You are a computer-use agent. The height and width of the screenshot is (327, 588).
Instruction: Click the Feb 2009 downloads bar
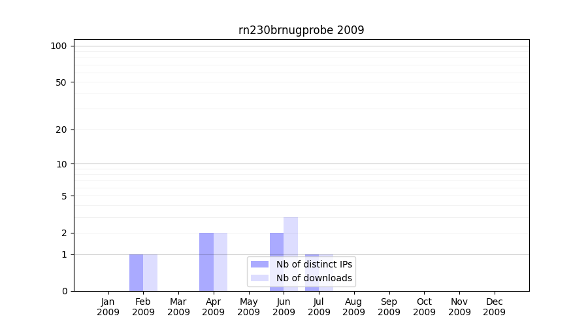click(x=150, y=273)
